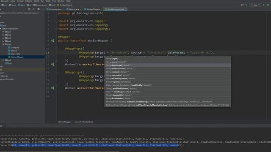The height and width of the screenshot is (152, 271).
Task: Open the Help menu
Action: tap(69, 1)
